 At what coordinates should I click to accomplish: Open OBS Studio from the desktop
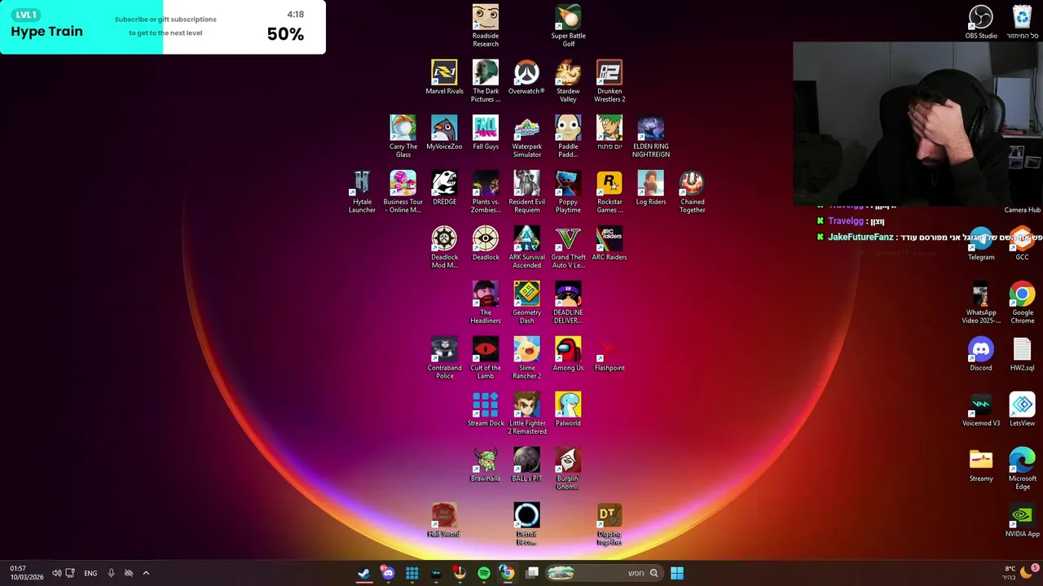(x=981, y=21)
